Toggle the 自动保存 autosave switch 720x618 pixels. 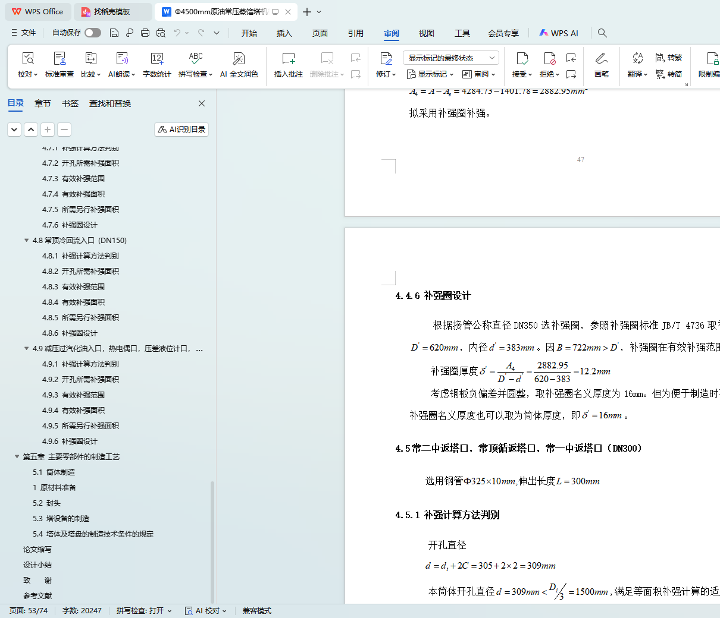[92, 33]
